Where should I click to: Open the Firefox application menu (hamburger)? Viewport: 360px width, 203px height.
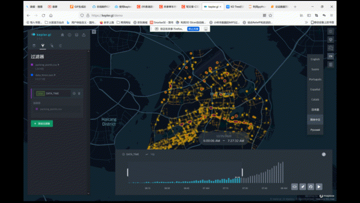(x=332, y=15)
